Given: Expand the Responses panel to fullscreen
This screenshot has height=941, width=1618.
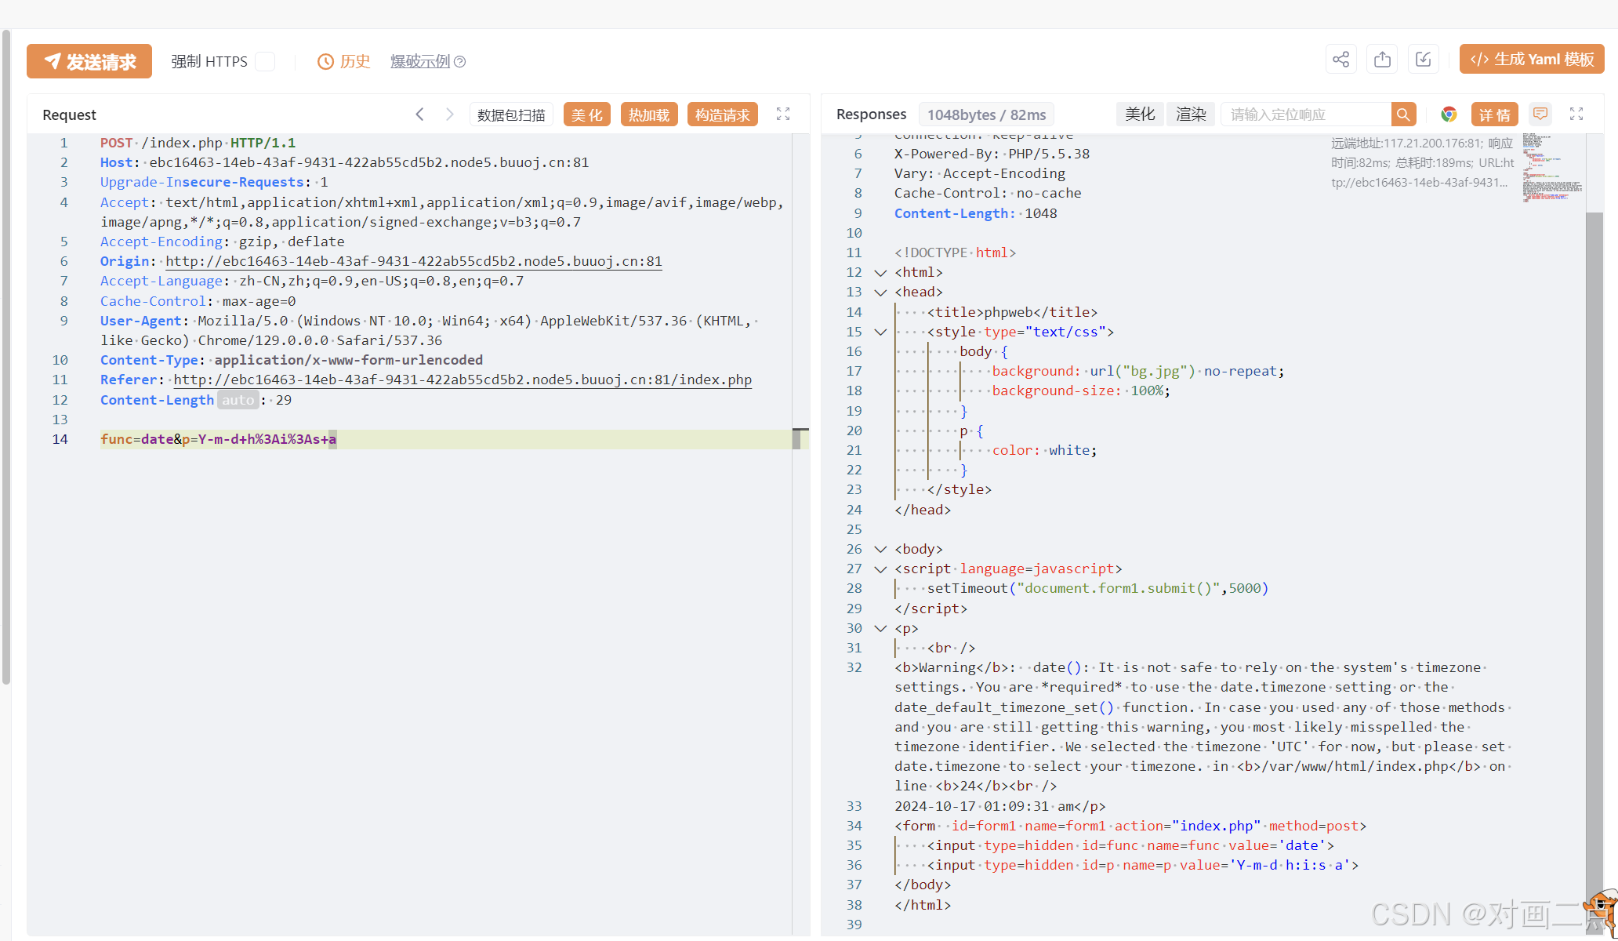Looking at the screenshot, I should point(1576,114).
